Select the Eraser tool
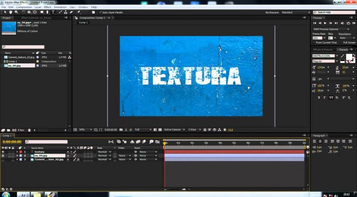The height and width of the screenshot is (197, 357). point(71,12)
